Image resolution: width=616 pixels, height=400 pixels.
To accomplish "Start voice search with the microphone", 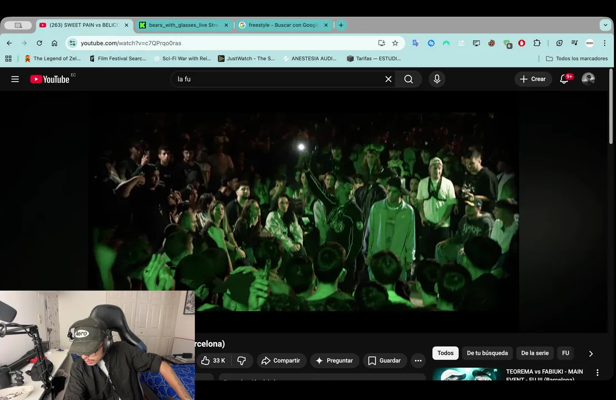I will click(437, 79).
